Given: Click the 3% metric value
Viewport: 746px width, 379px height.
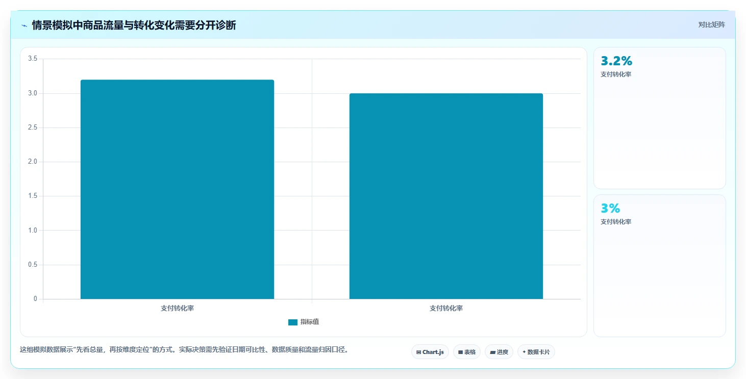Looking at the screenshot, I should (610, 208).
